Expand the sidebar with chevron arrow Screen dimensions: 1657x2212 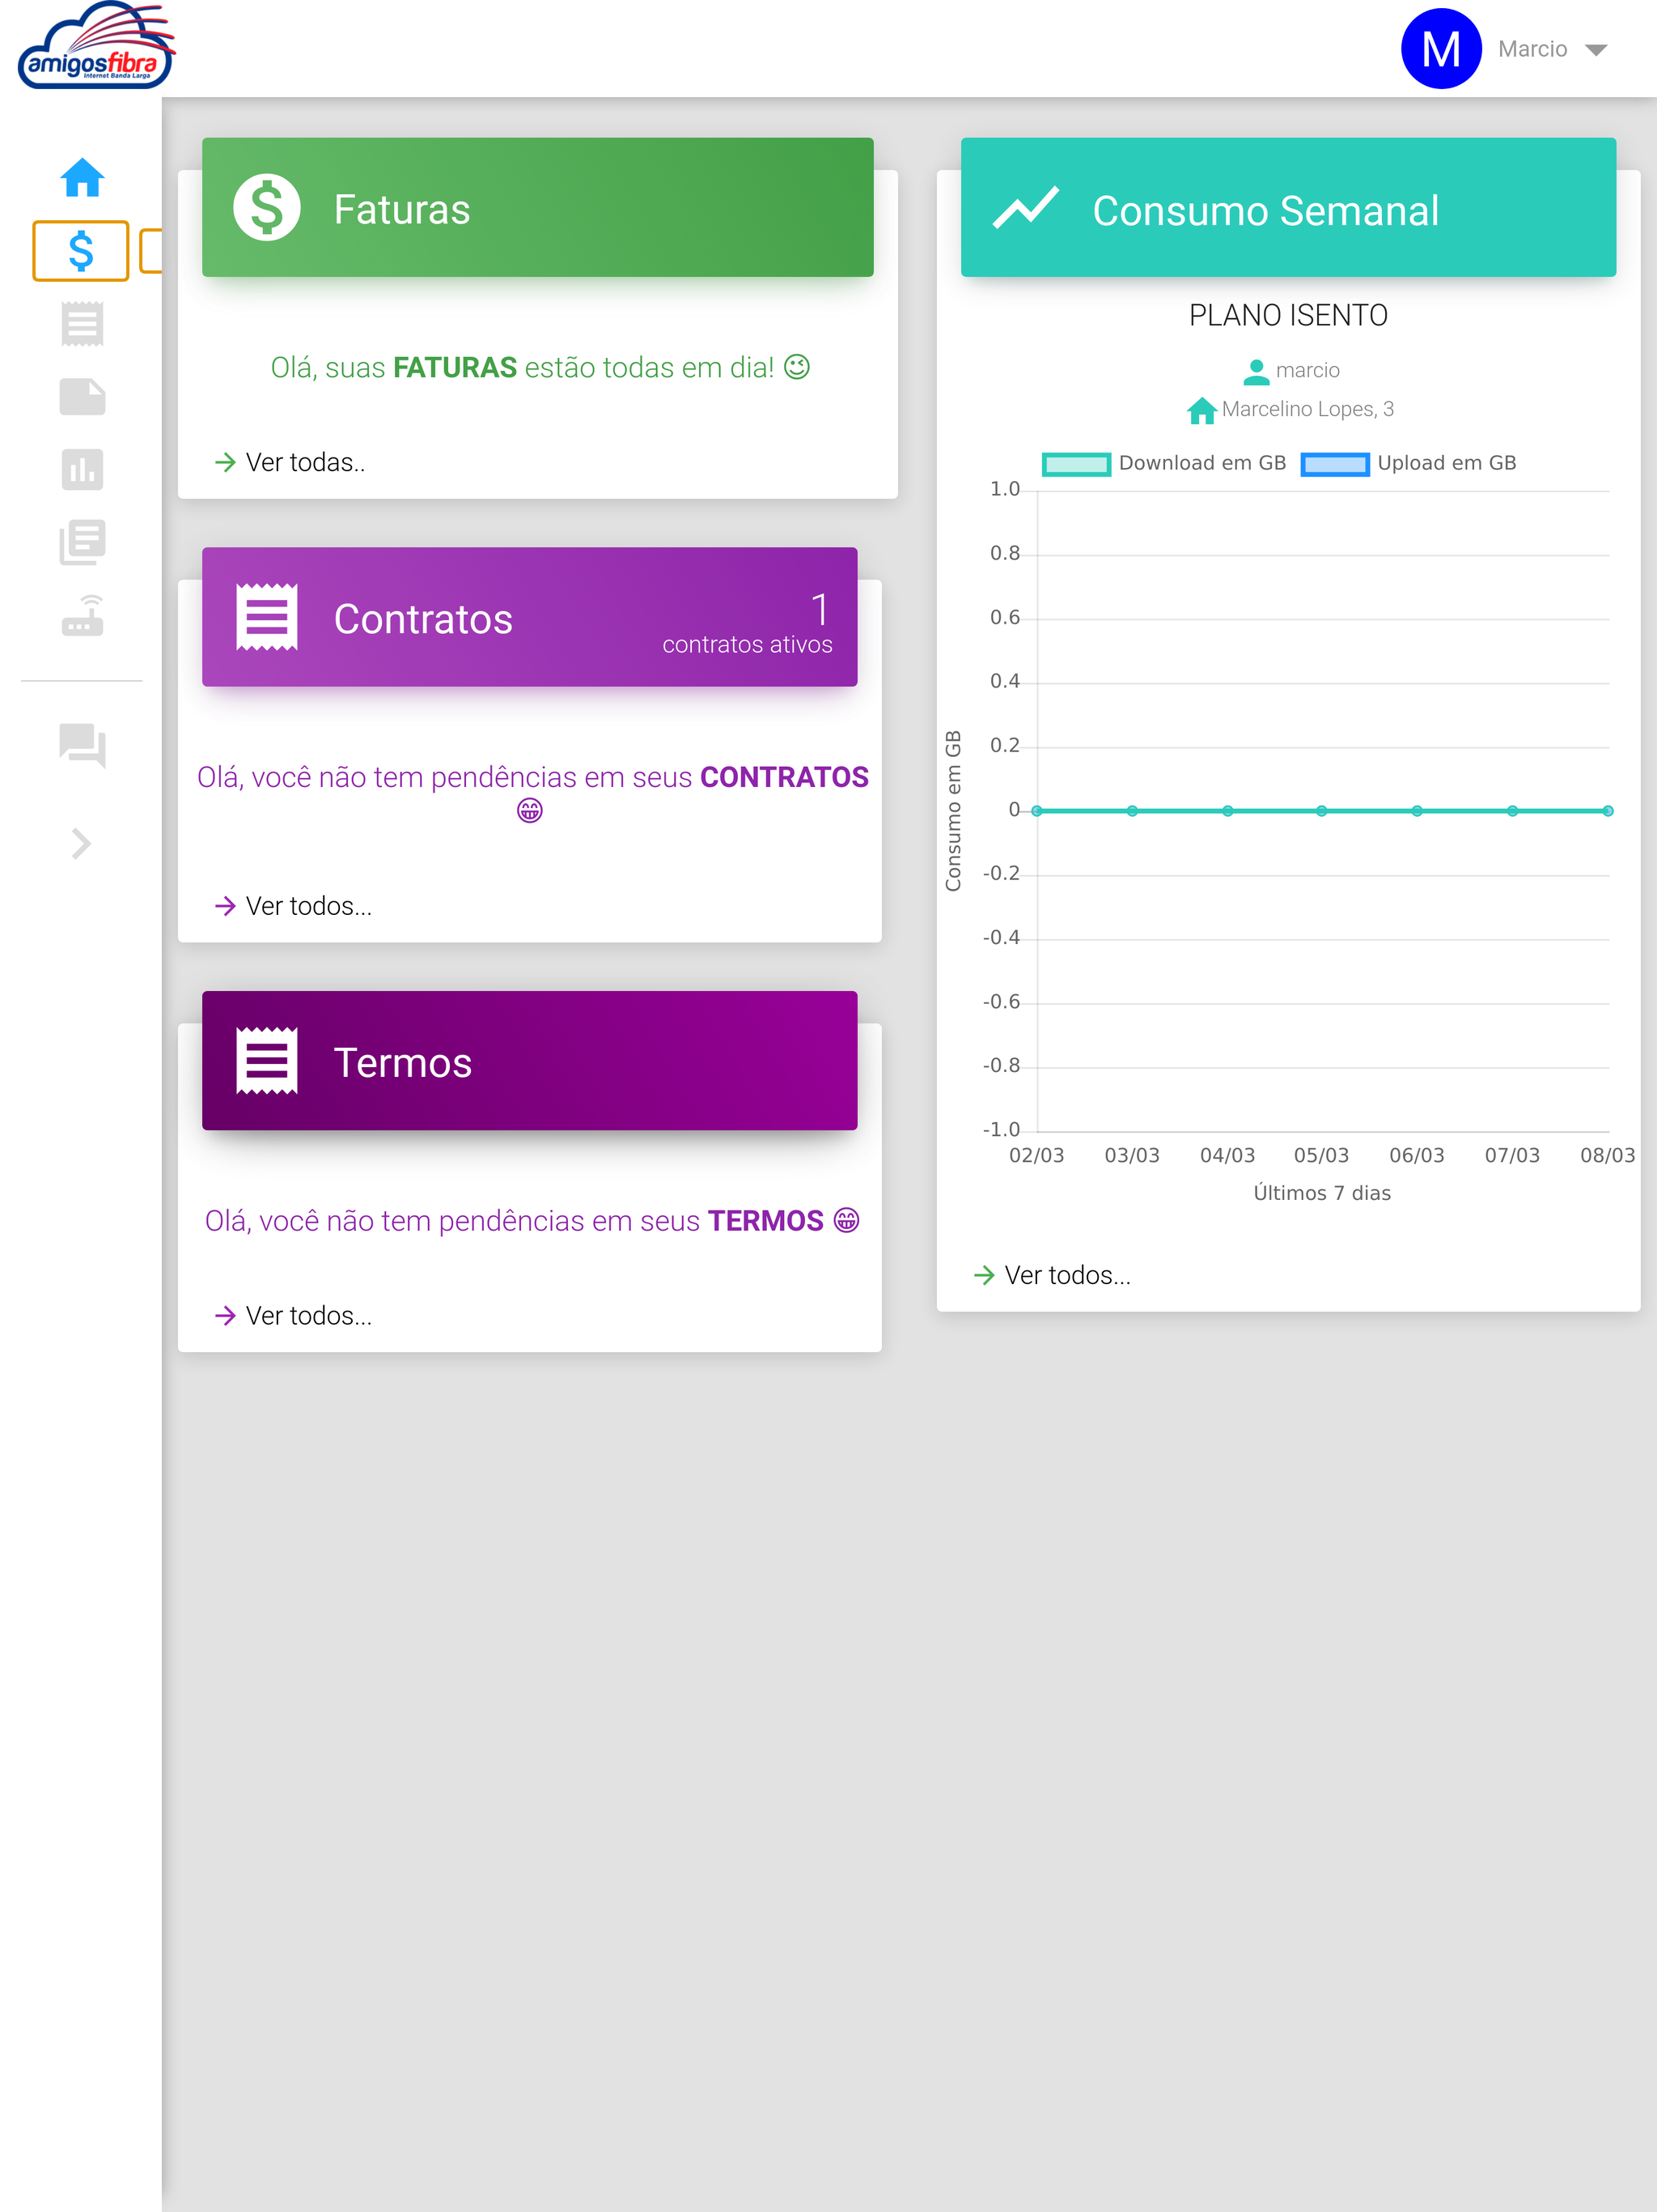pos(82,844)
